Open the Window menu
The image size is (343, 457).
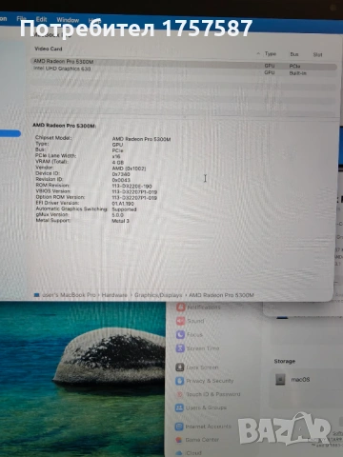[68, 20]
